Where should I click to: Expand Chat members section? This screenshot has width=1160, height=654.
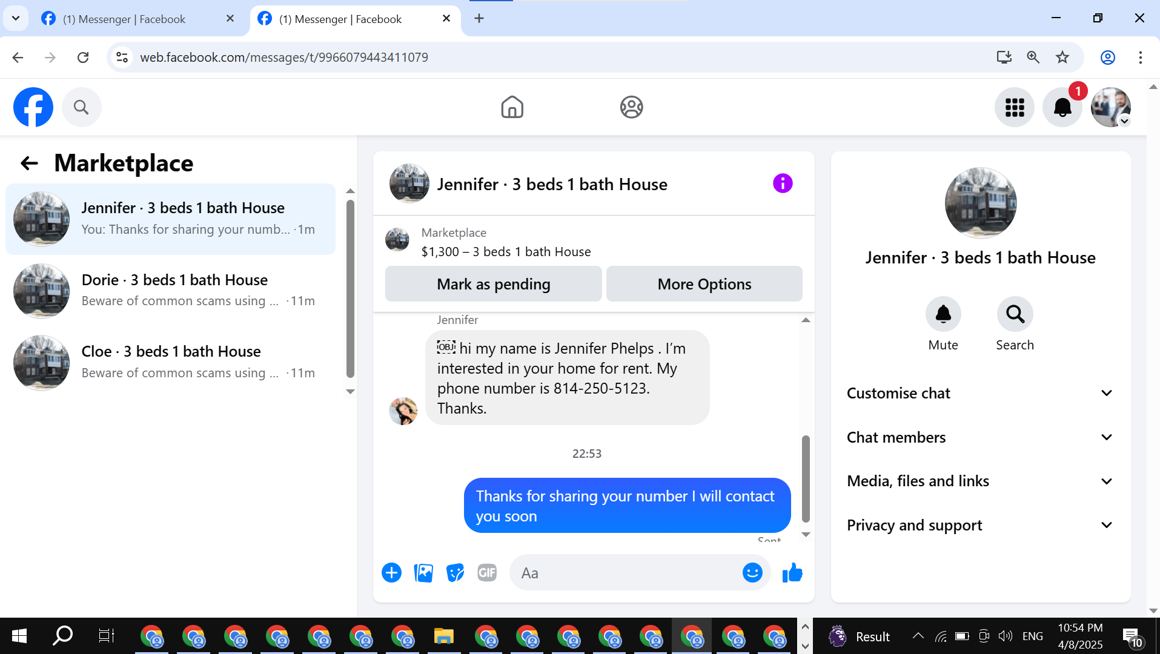980,437
